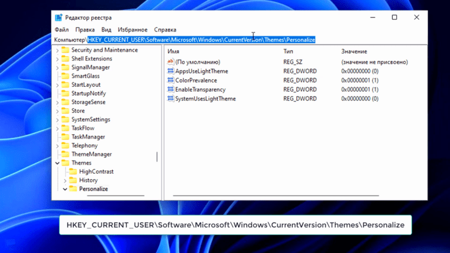Viewport: 450px width, 253px height.
Task: Select the Personalize folder icon
Action: tap(73, 189)
